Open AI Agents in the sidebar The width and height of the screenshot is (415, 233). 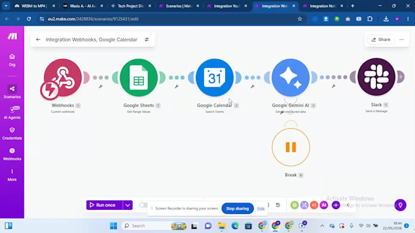click(x=12, y=113)
